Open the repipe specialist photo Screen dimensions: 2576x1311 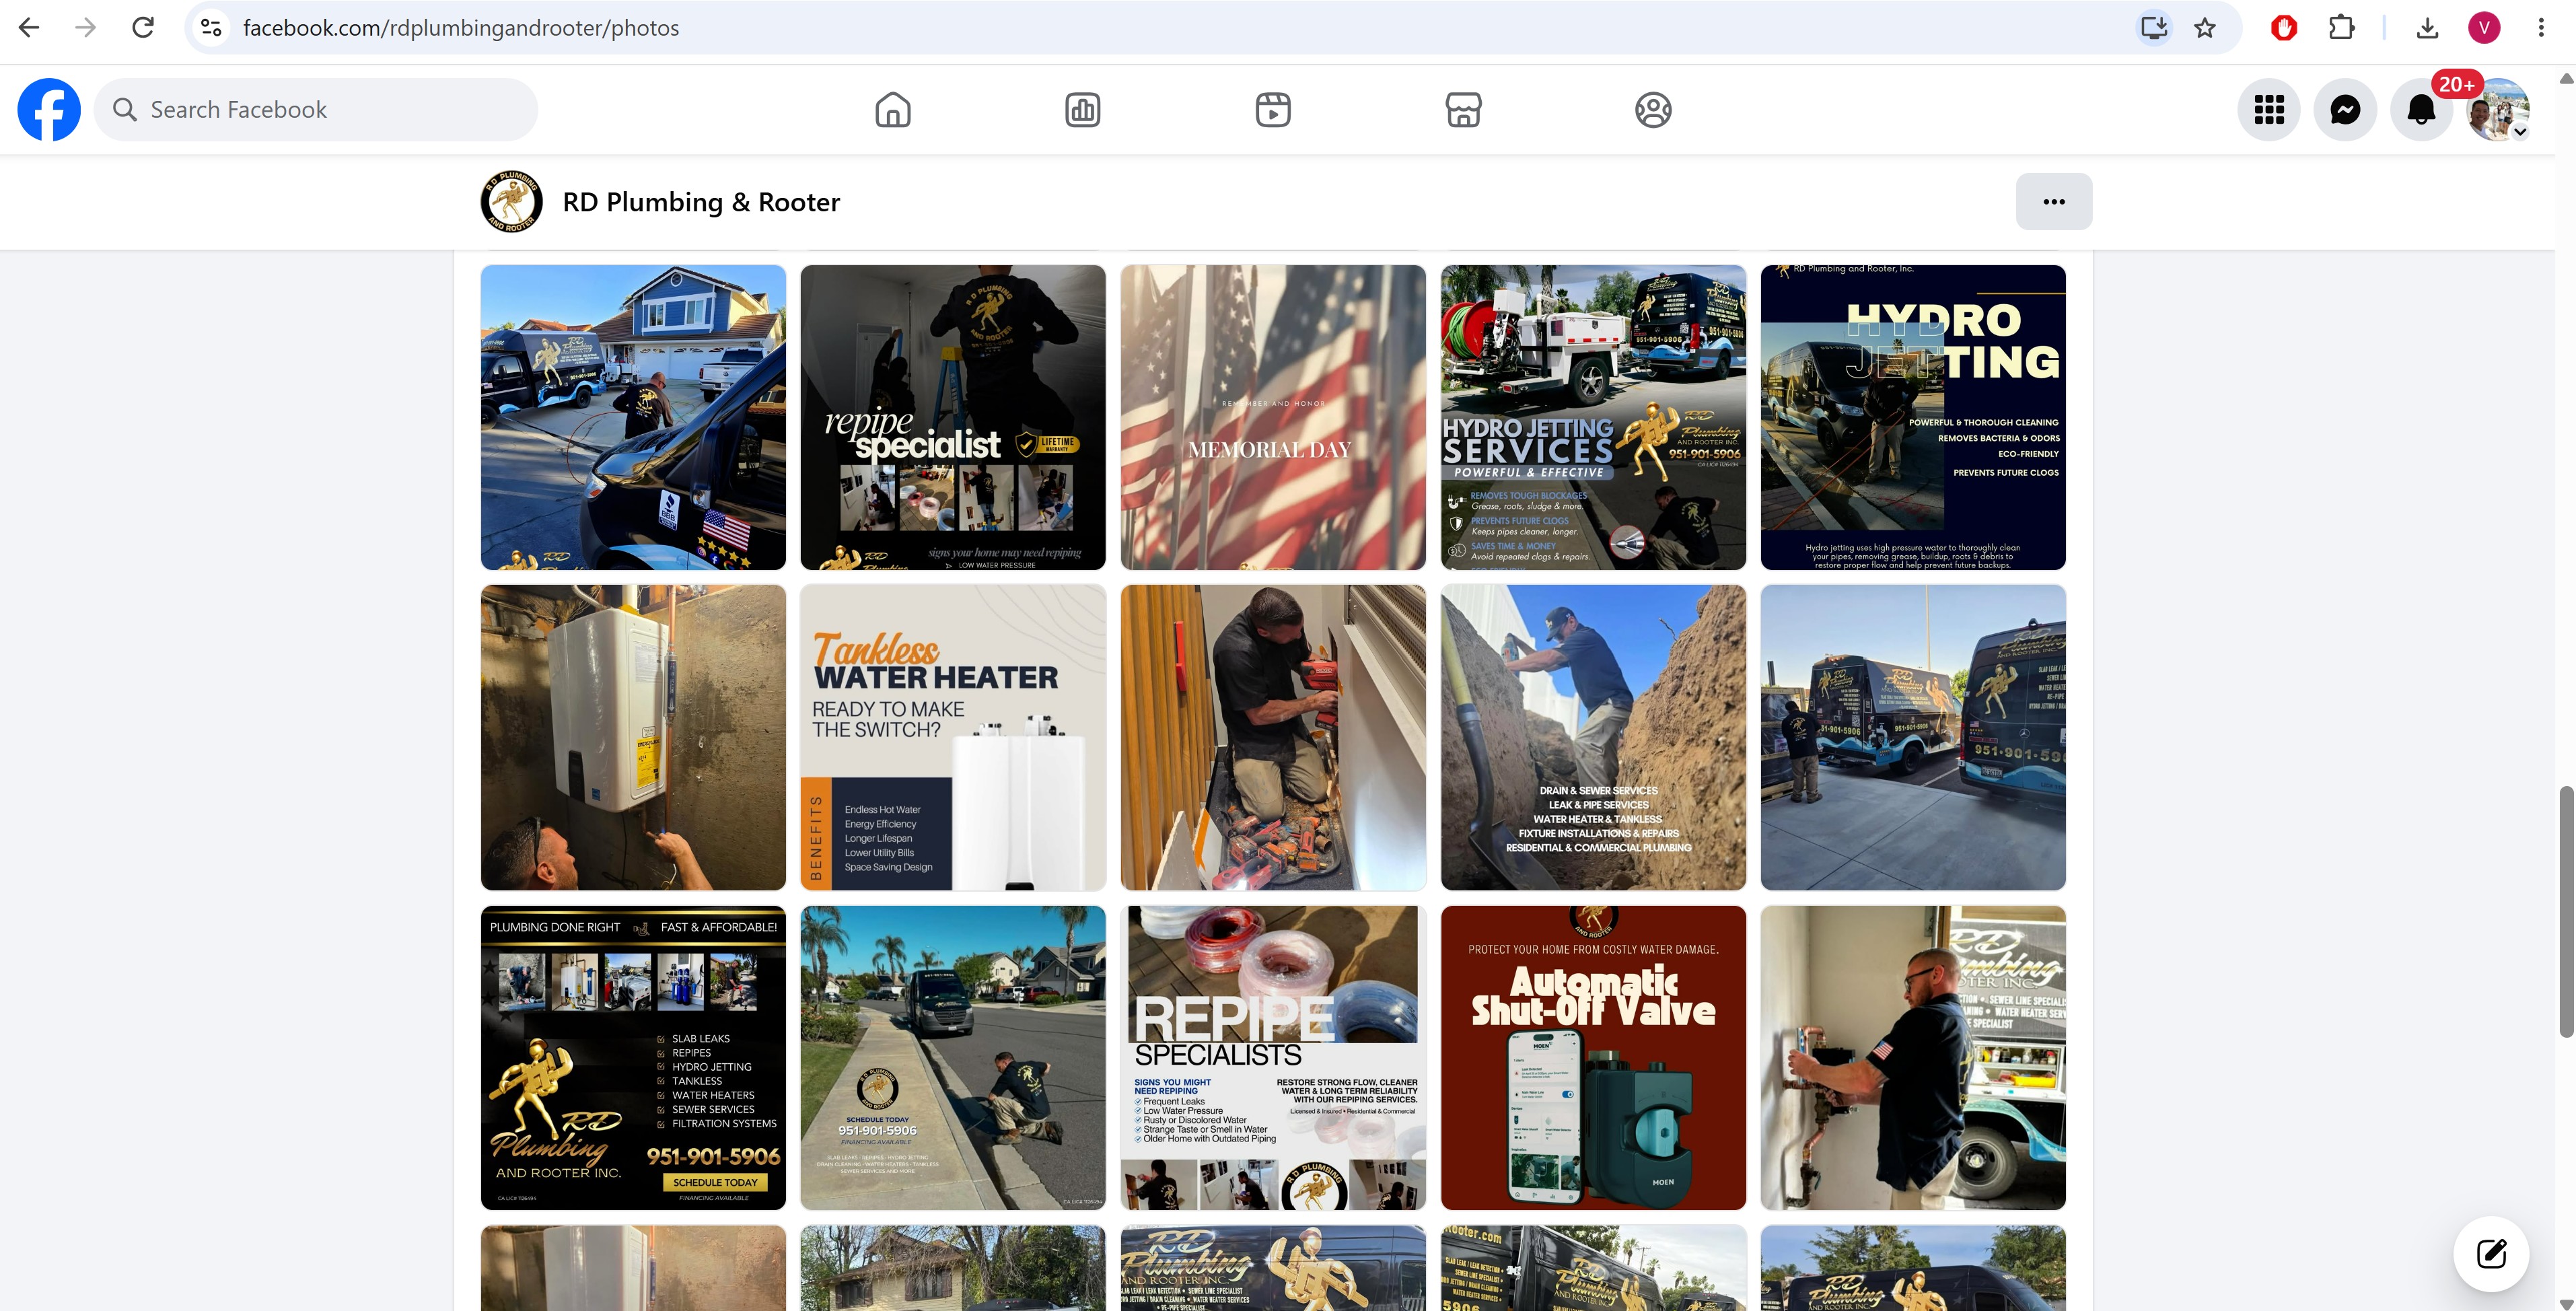953,418
